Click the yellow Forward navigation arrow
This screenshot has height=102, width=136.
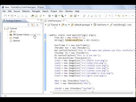[123, 16]
